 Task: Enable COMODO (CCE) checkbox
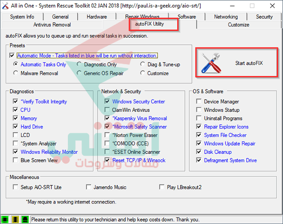click(107, 143)
